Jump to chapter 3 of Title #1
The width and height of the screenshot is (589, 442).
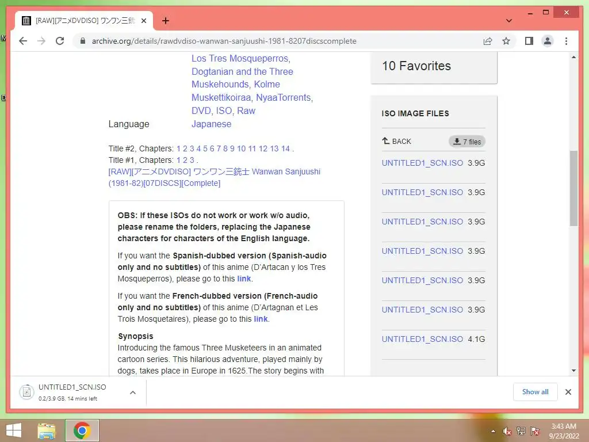tap(192, 160)
